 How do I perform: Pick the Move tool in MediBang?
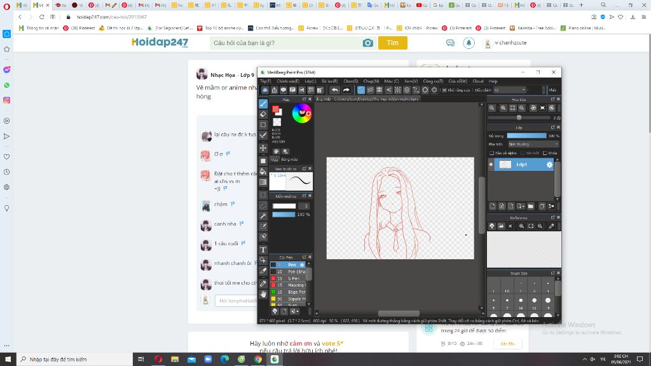(263, 148)
